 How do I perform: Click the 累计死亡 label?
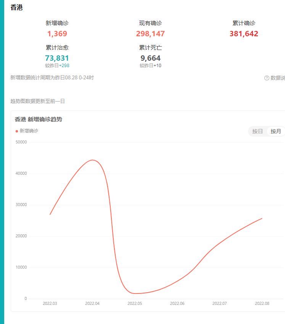tap(150, 48)
